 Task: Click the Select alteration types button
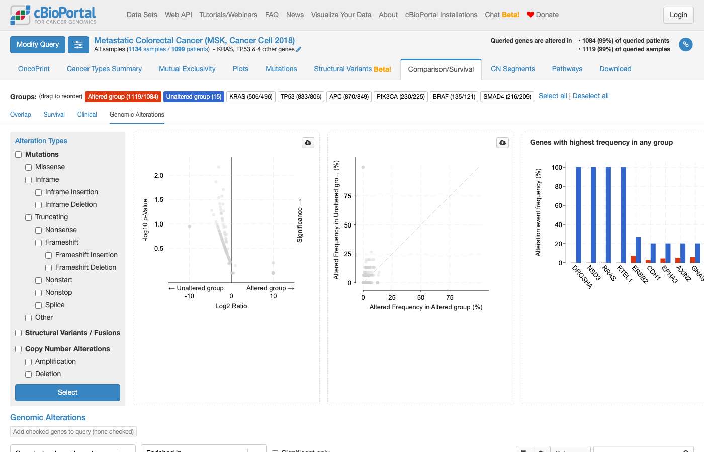67,393
